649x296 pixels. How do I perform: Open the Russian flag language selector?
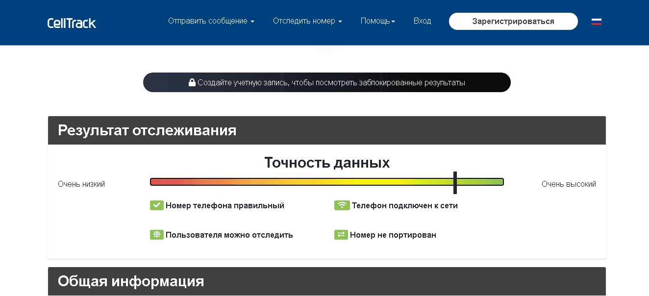point(596,22)
